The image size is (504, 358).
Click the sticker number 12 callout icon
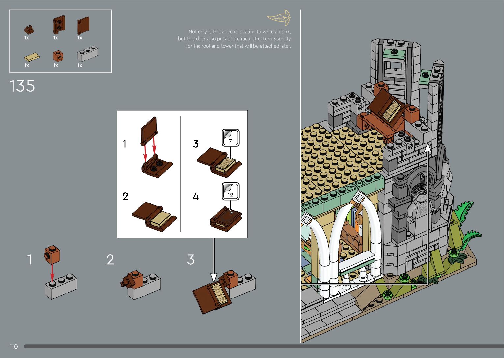230,191
